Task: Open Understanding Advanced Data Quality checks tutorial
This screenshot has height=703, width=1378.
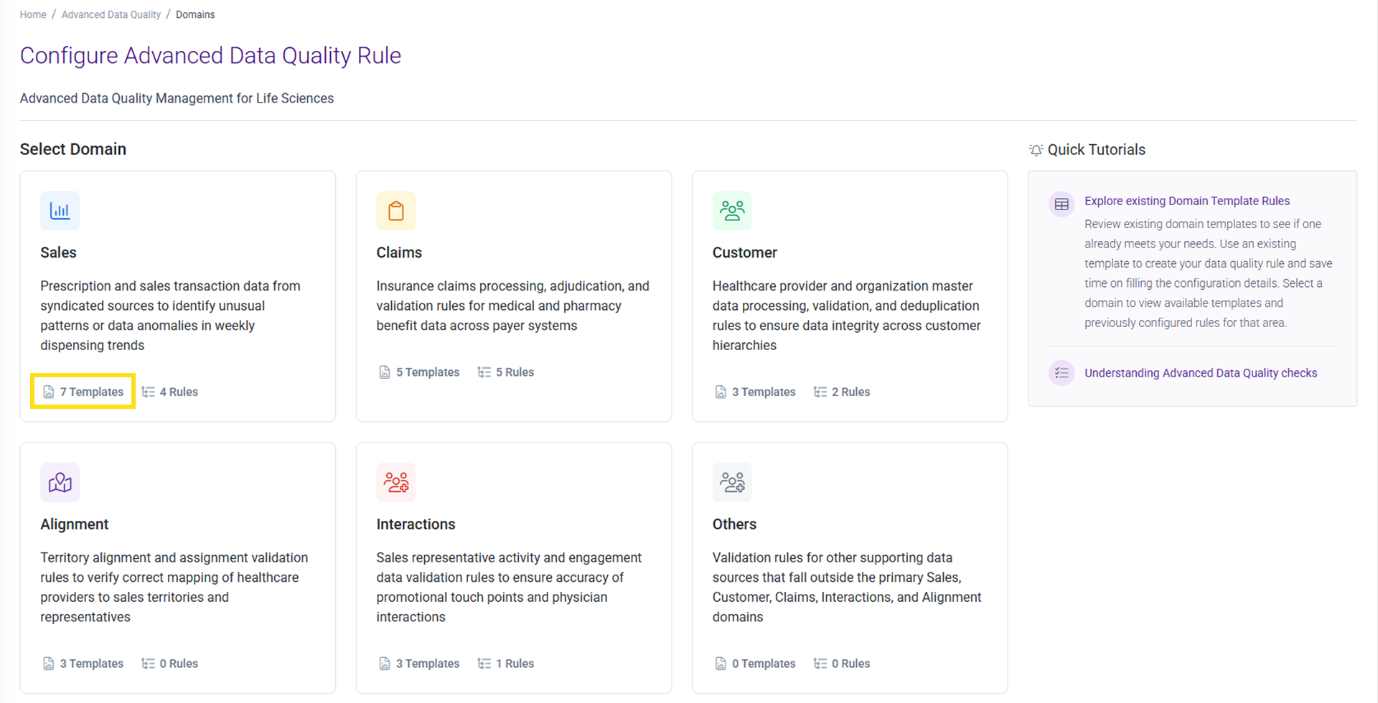Action: (x=1200, y=373)
